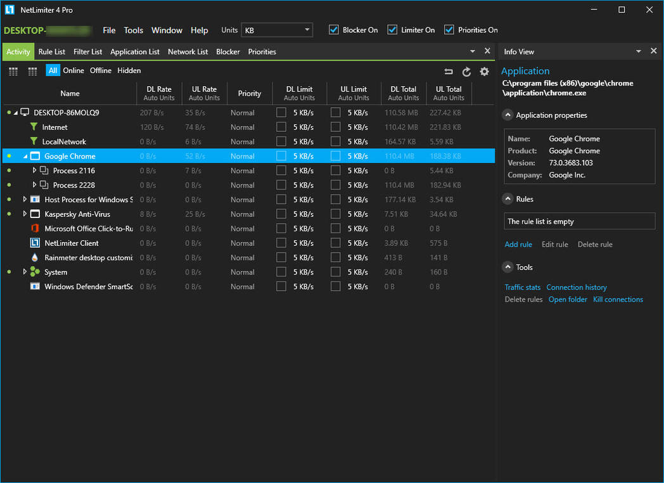Image resolution: width=664 pixels, height=483 pixels.
Task: Open the Units dropdown
Action: (x=277, y=30)
